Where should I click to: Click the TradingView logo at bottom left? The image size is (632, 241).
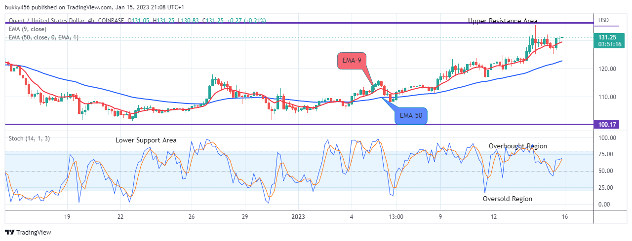pos(28,232)
